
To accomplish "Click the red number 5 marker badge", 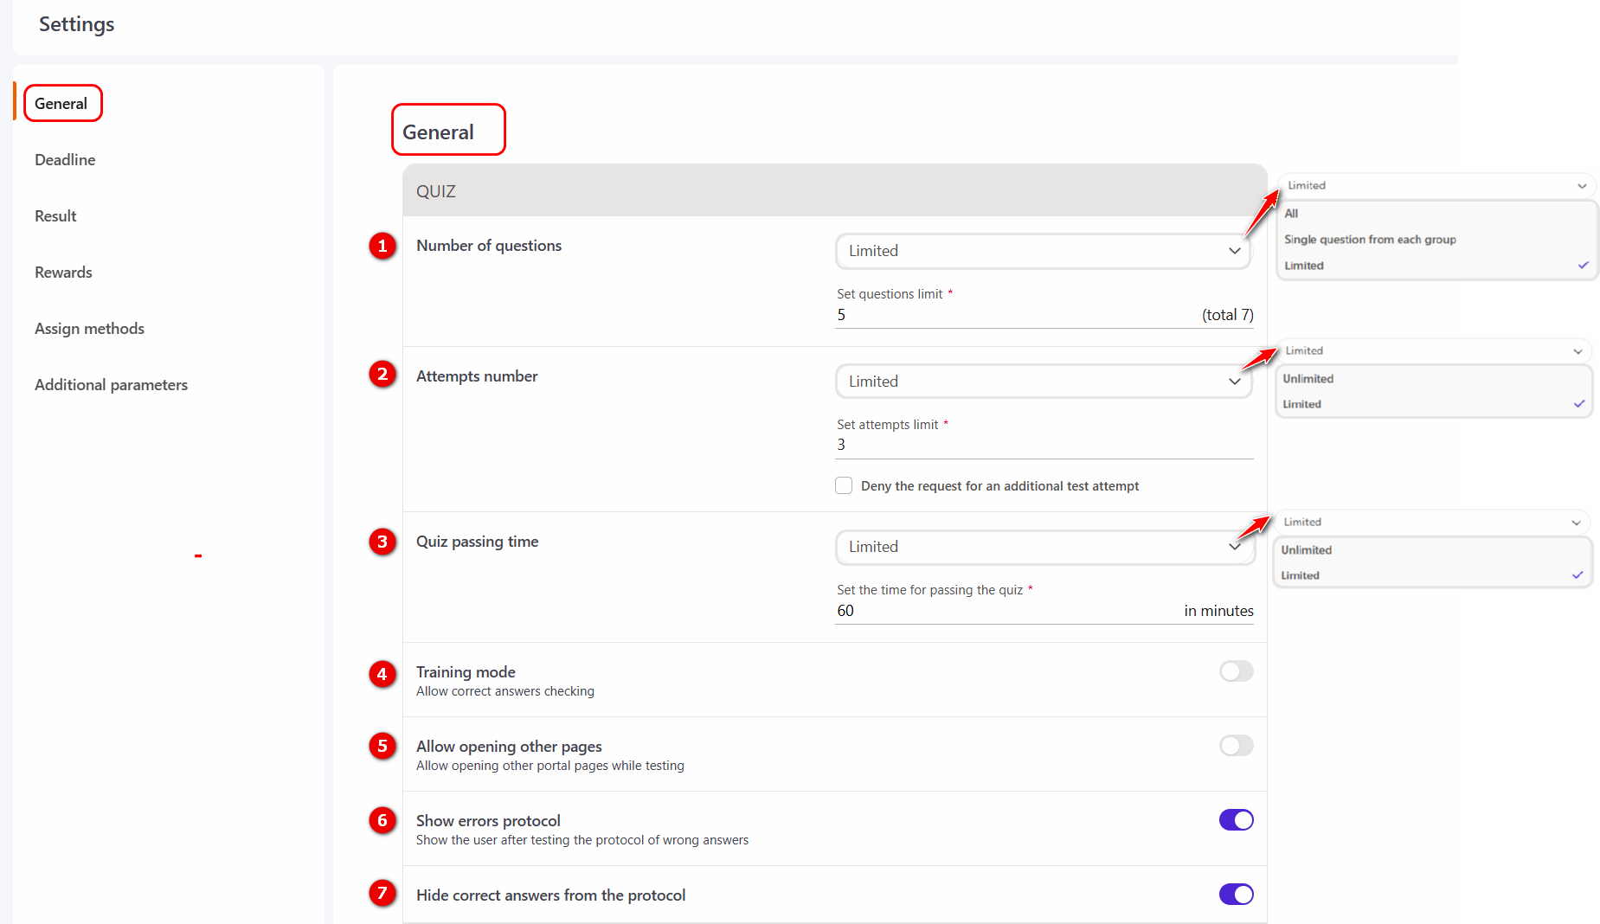I will (382, 746).
